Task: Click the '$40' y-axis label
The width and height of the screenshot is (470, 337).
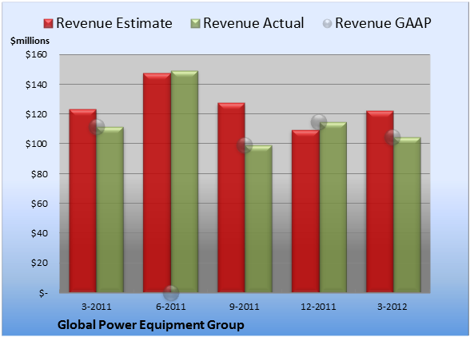Action: click(x=39, y=233)
